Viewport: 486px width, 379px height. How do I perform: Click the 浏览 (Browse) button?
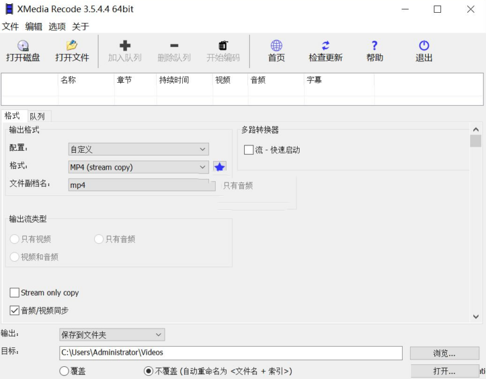tap(444, 353)
